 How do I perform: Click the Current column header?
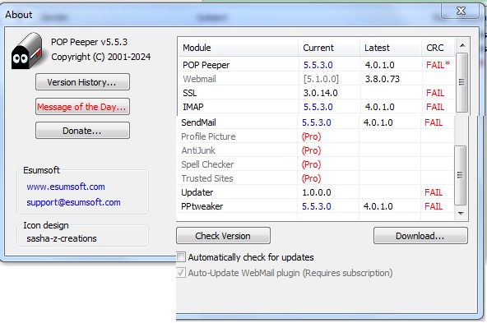pyautogui.click(x=329, y=48)
